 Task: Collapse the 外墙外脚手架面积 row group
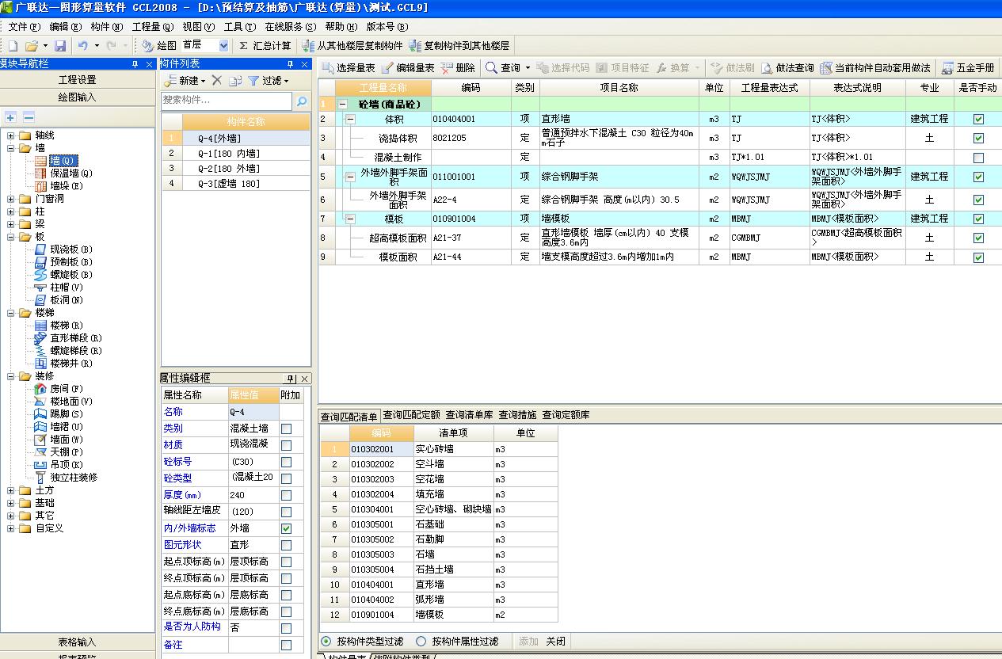(x=350, y=177)
